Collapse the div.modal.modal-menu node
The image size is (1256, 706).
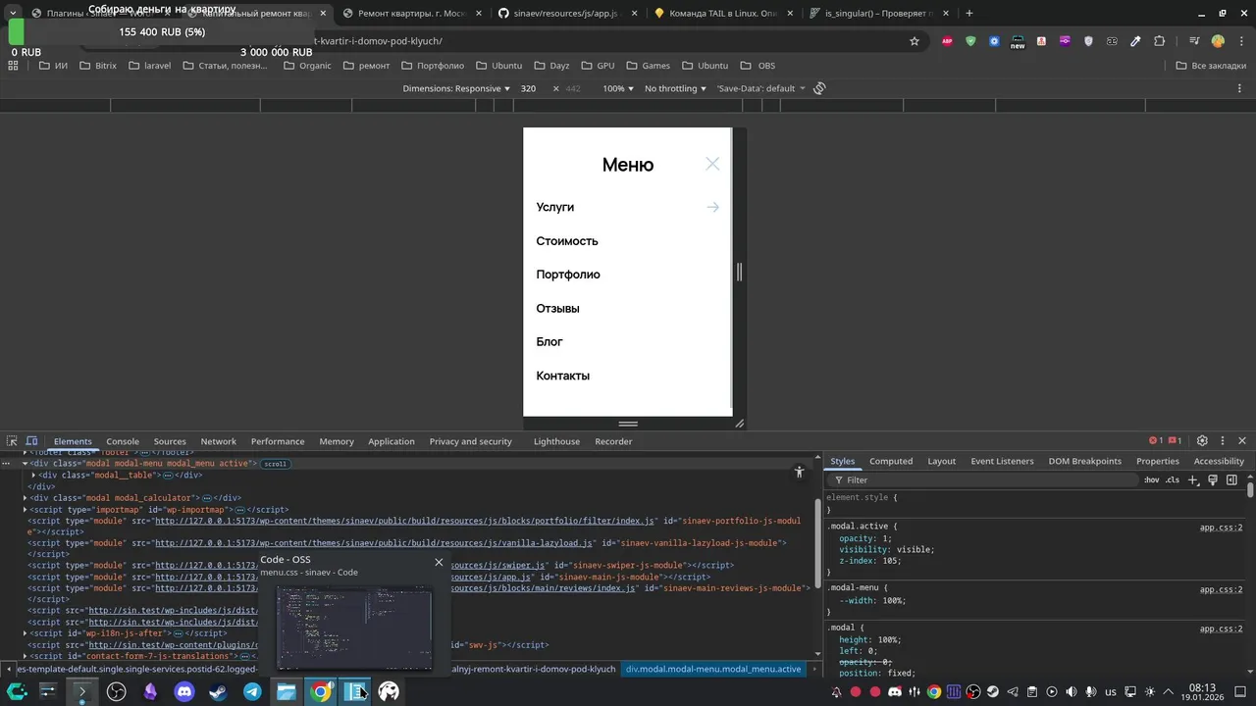click(25, 463)
